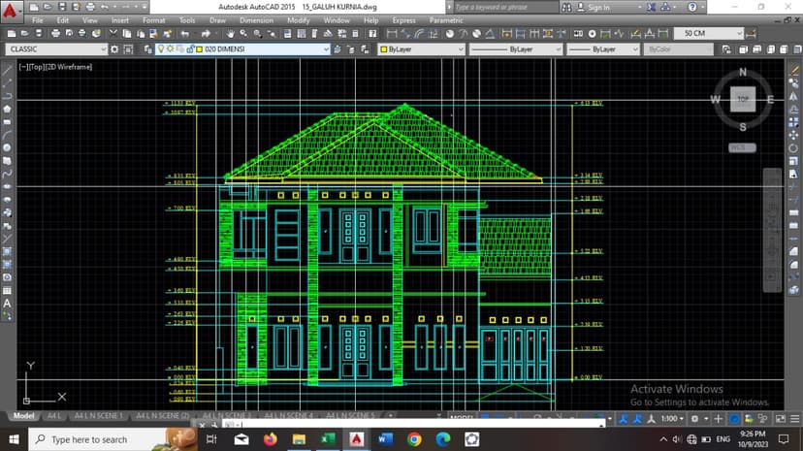
Task: Click the Linear Dimension tool icon
Action: pyautogui.click(x=392, y=34)
